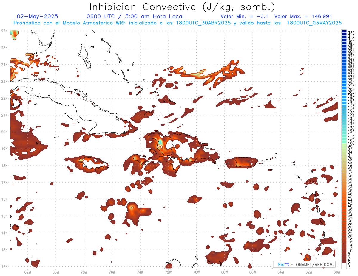Click the '50' colorbar value label
358x276 pixels.
click(x=350, y=191)
